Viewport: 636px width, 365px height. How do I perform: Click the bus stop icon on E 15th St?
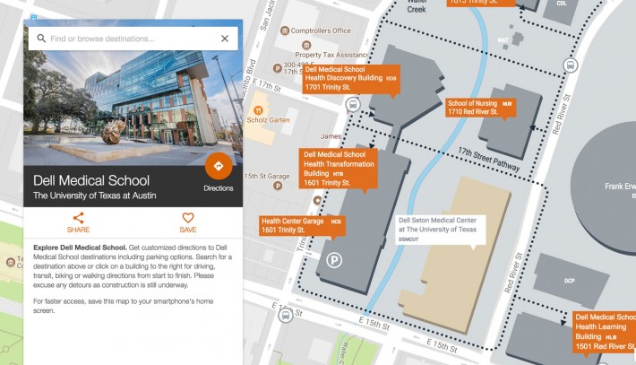point(285,315)
